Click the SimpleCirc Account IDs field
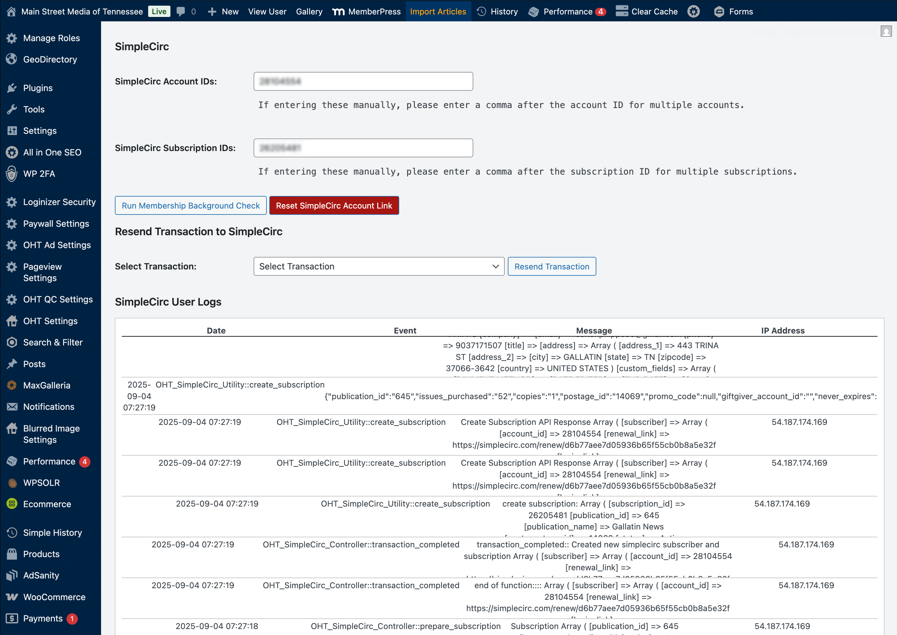The height and width of the screenshot is (635, 897). click(363, 81)
